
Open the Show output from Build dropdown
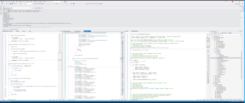[x=21, y=8]
